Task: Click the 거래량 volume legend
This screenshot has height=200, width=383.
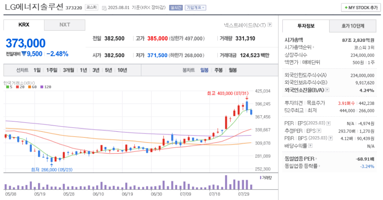Action: 266,178
